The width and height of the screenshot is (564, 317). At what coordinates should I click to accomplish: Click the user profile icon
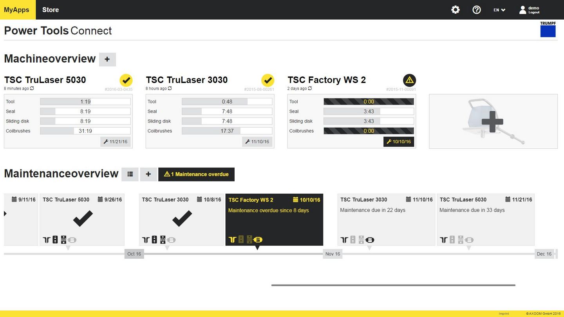tap(522, 10)
